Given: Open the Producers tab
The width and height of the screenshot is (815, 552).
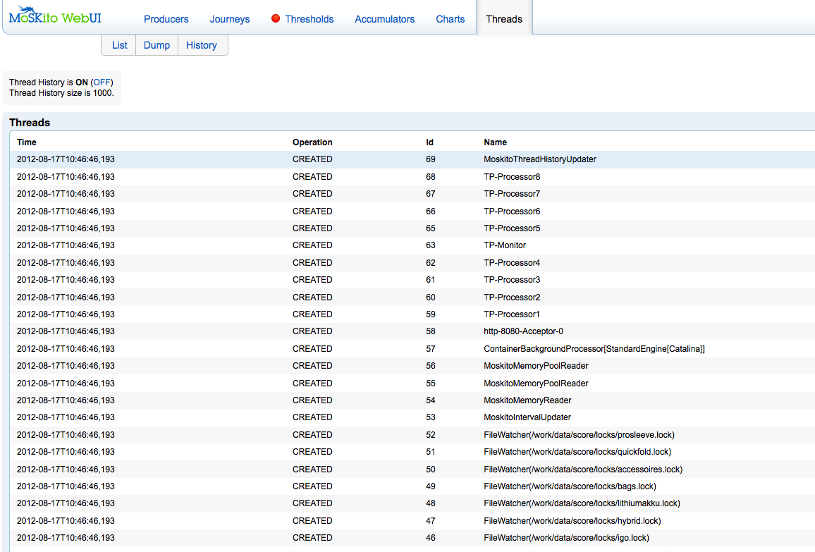Looking at the screenshot, I should click(x=166, y=19).
